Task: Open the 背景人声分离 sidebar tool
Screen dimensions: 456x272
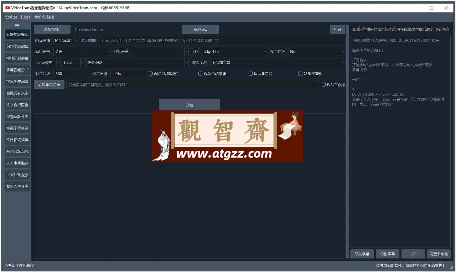Action: [x=17, y=186]
